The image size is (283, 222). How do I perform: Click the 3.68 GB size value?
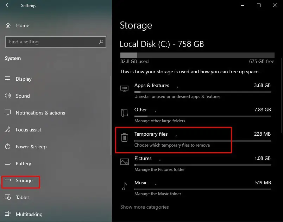pos(262,85)
